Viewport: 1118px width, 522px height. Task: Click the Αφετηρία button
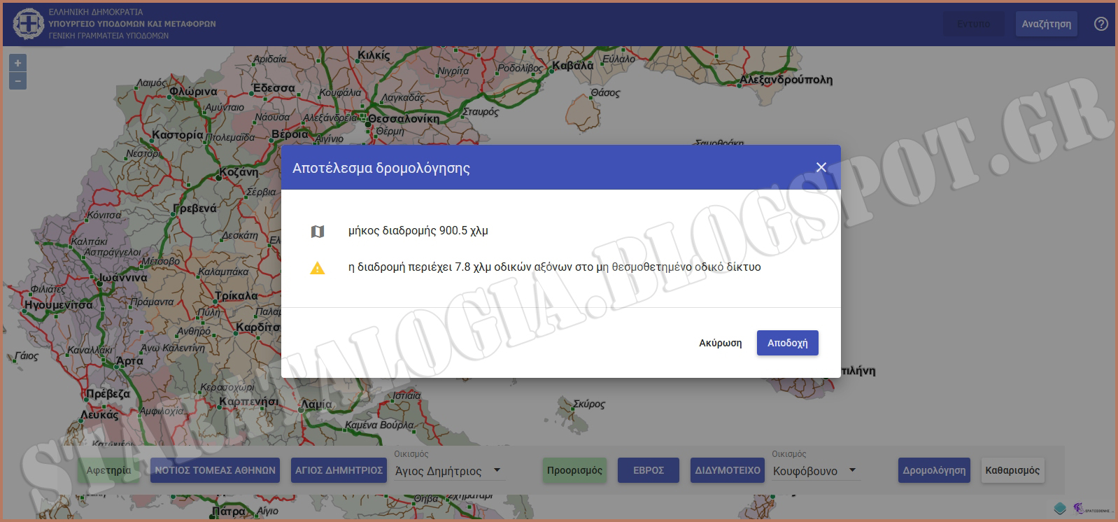coord(108,470)
